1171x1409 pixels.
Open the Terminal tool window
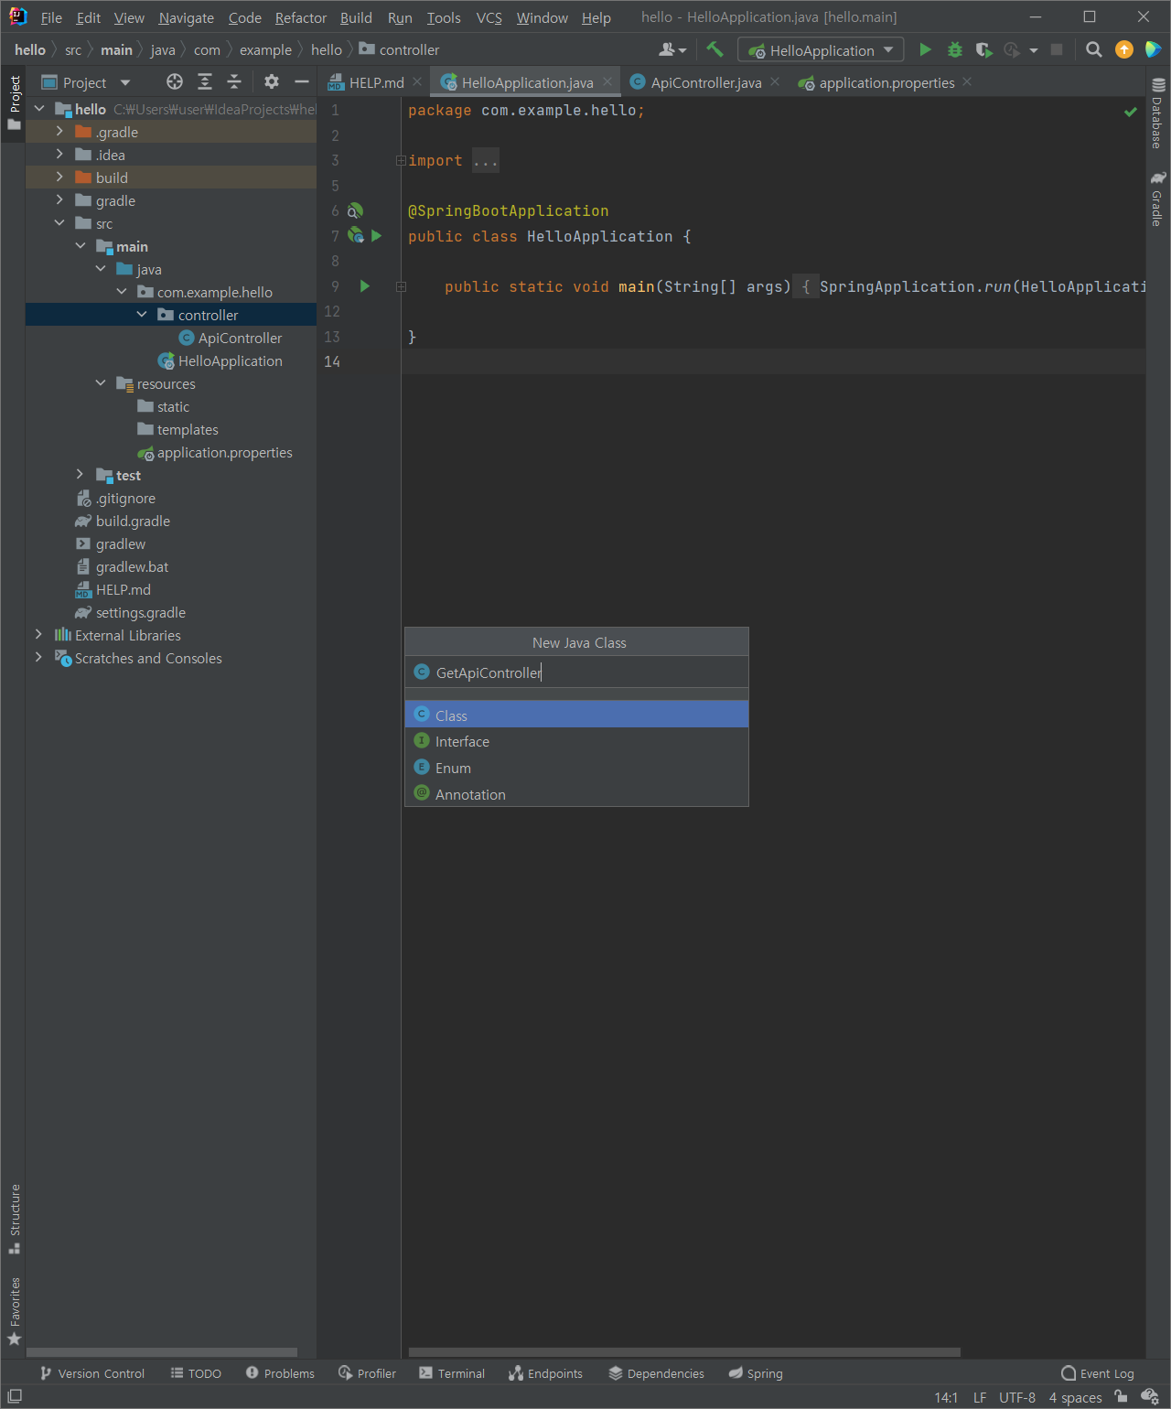(452, 1373)
